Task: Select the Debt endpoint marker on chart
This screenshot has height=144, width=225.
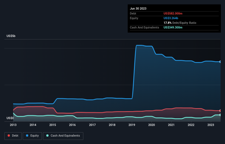Action: pyautogui.click(x=220, y=111)
